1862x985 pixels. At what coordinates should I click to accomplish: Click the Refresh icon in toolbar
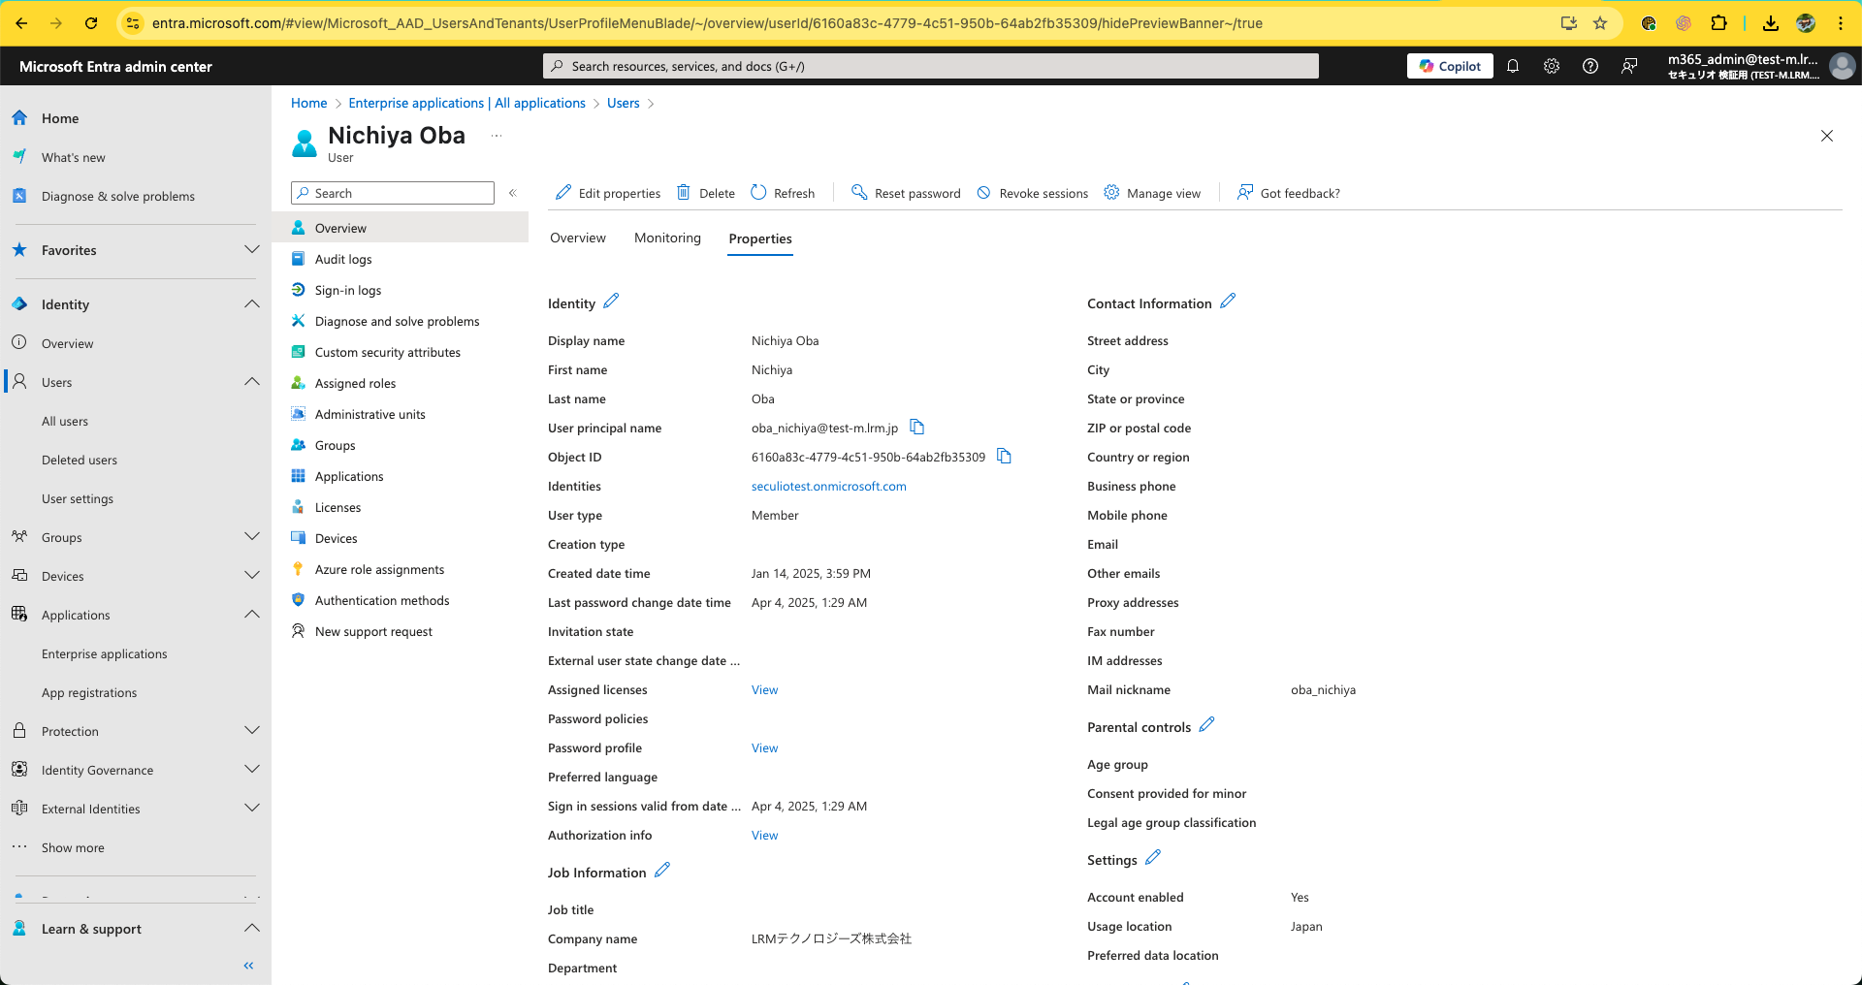click(x=758, y=193)
